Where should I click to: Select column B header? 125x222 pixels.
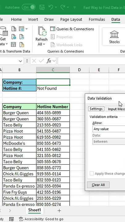click(19, 70)
